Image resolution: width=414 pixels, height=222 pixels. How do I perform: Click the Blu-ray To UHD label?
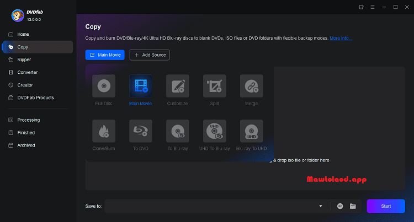pyautogui.click(x=251, y=149)
